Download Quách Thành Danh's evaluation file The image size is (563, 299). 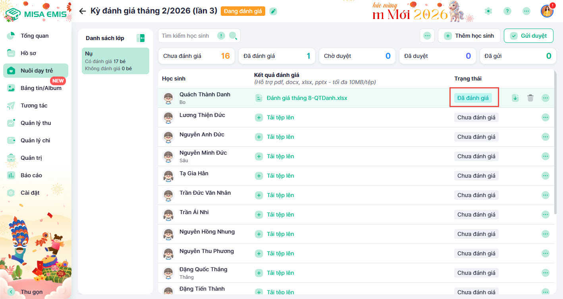pos(515,98)
